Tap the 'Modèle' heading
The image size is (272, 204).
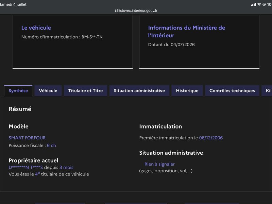point(19,126)
